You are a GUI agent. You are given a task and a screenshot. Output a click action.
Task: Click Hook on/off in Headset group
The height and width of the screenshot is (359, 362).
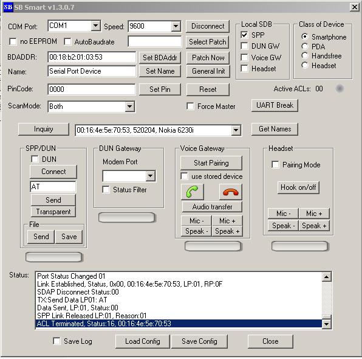(x=298, y=187)
